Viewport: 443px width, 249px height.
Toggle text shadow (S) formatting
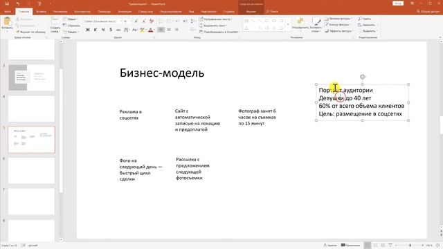click(111, 30)
